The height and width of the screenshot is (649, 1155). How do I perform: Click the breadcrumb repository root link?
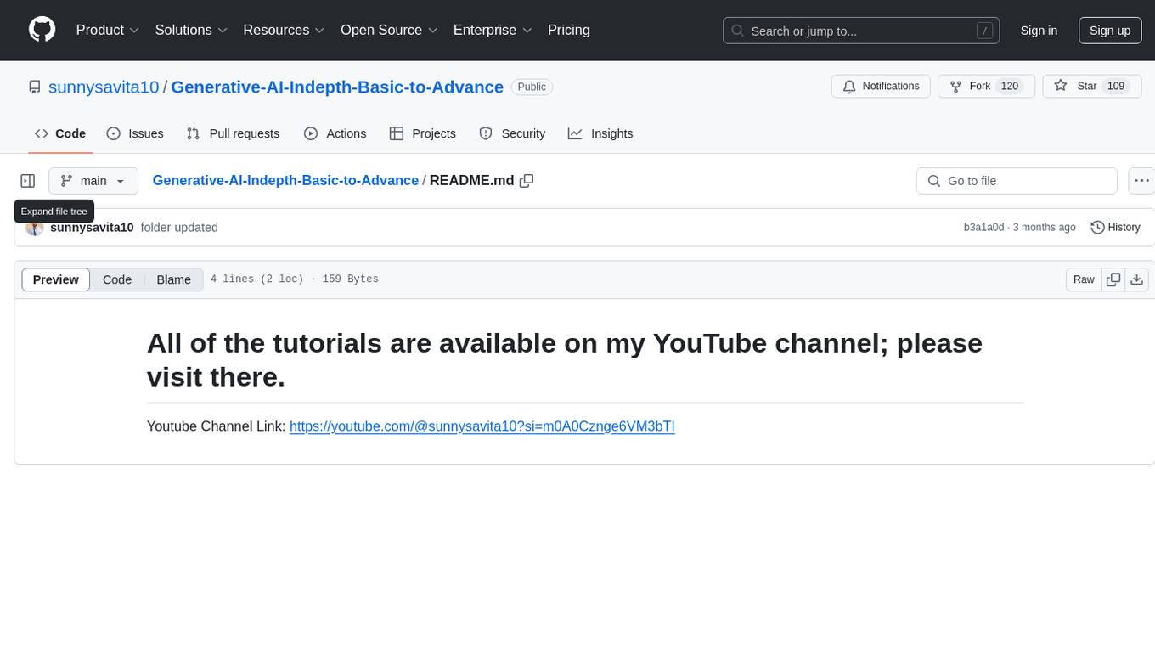click(x=285, y=180)
